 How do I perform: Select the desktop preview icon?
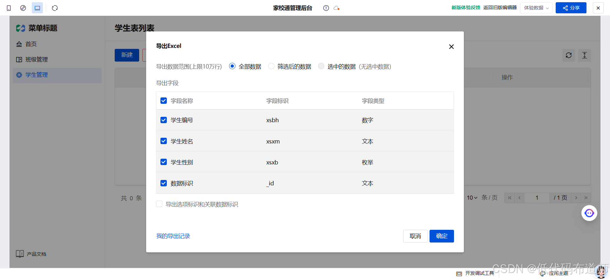pos(37,8)
